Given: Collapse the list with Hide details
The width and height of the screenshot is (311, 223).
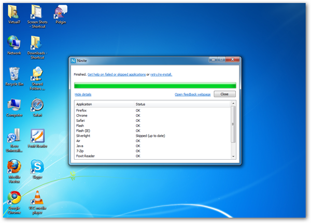Looking at the screenshot, I should (83, 94).
